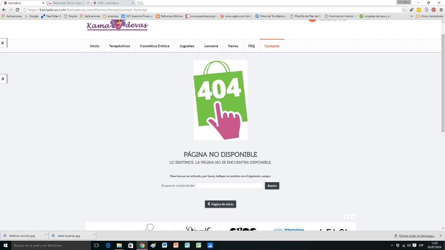Open the Action Center notifications icon

click(x=414, y=246)
